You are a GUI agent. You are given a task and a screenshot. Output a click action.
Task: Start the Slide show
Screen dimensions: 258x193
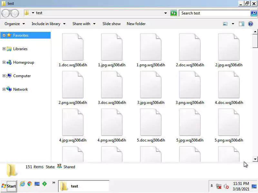point(112,24)
